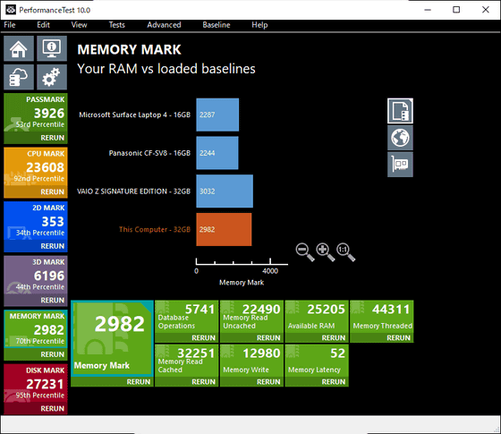Go to the Home dashboard icon
The width and height of the screenshot is (501, 434).
pos(19,48)
